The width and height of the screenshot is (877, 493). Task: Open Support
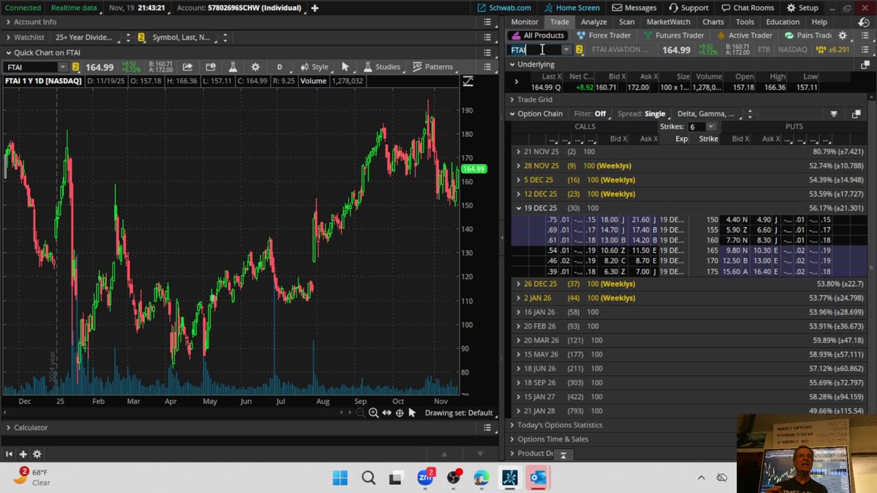pos(689,8)
